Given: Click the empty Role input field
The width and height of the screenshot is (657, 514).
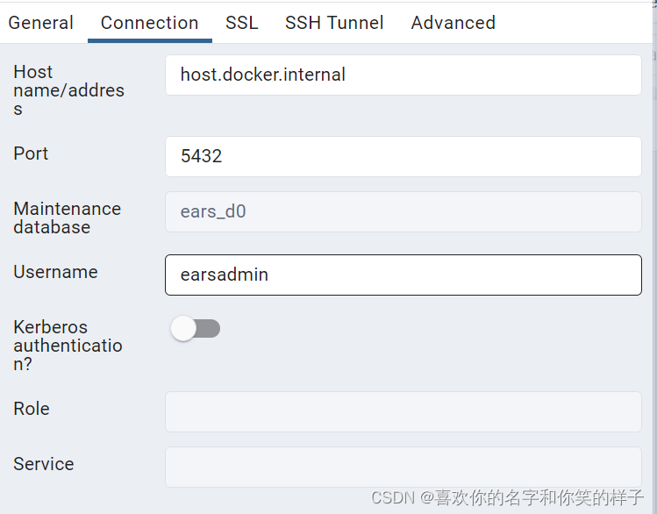Looking at the screenshot, I should coord(403,412).
